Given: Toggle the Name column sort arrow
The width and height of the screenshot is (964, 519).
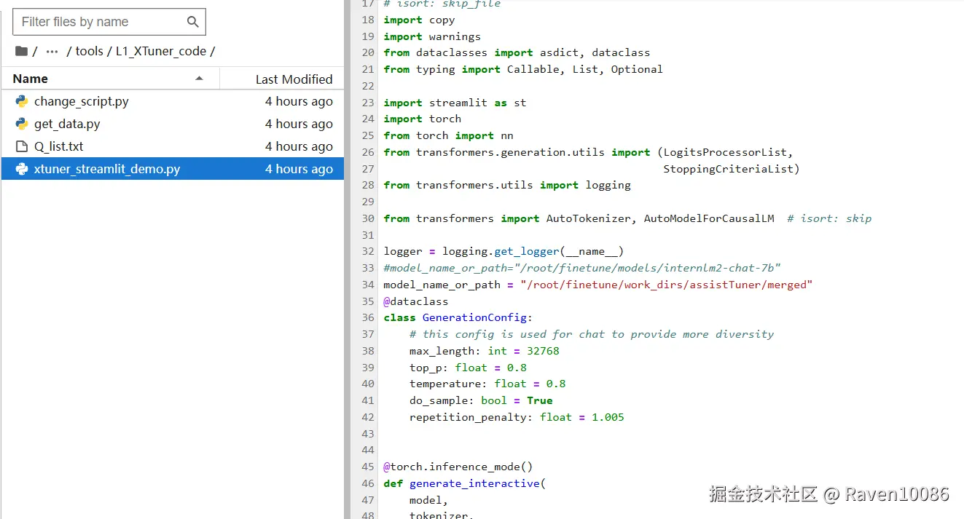Looking at the screenshot, I should click(x=199, y=79).
